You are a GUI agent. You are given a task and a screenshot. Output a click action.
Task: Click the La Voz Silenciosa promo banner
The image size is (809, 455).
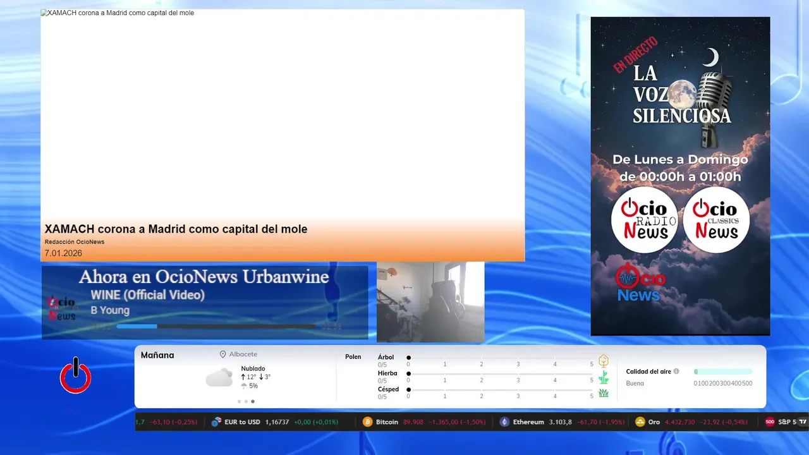680,176
